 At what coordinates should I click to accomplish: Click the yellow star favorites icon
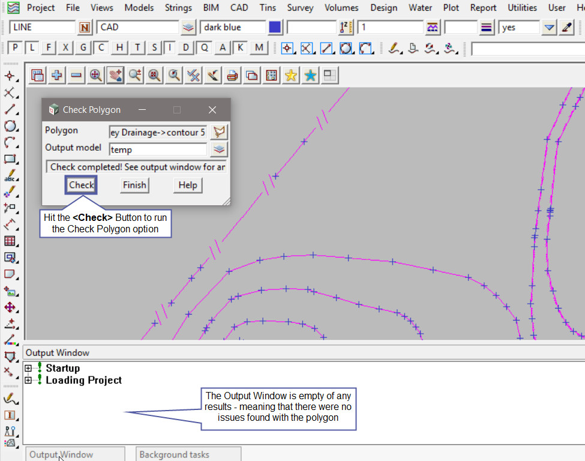291,75
